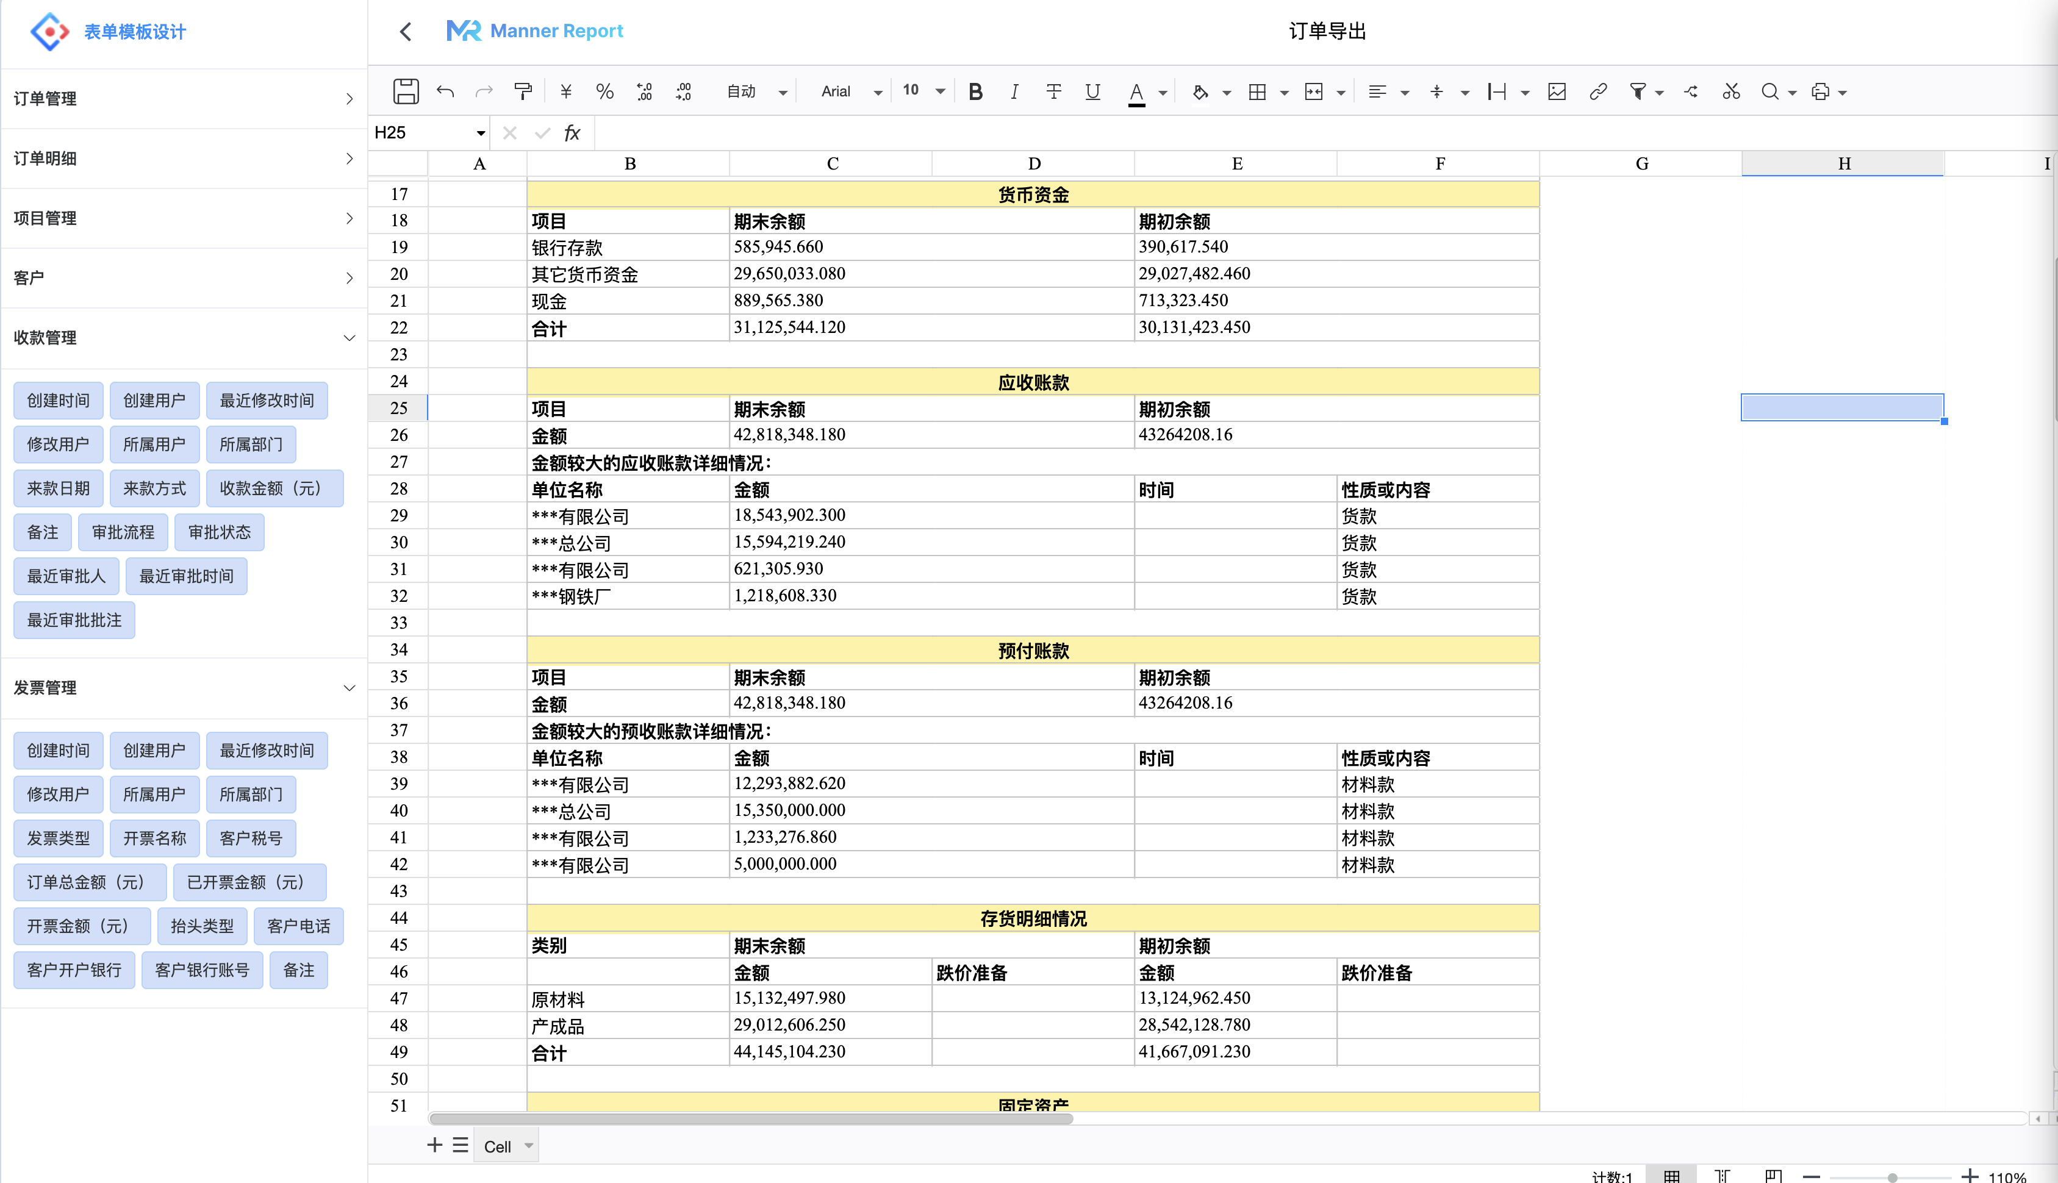The image size is (2058, 1183).
Task: Click the 来款日期 field tag
Action: pos(59,488)
